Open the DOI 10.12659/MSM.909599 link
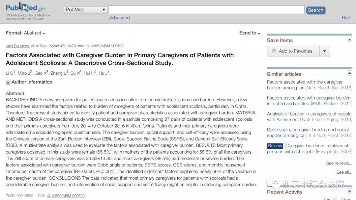The width and height of the screenshot is (356, 200). click(x=65, y=196)
